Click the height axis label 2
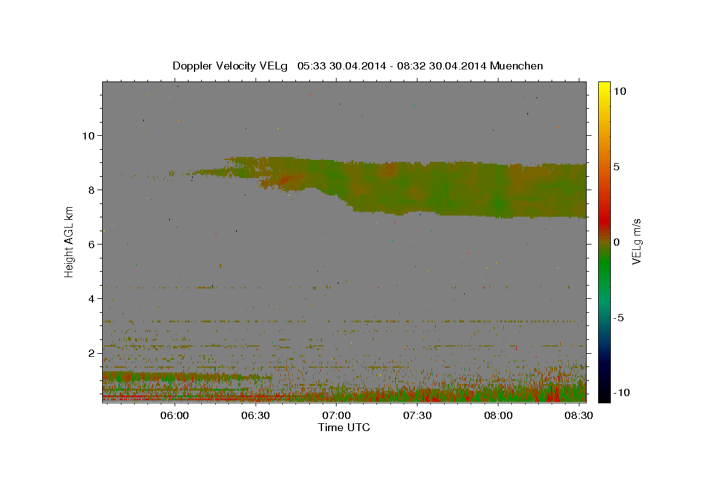725x483 pixels. click(x=92, y=353)
